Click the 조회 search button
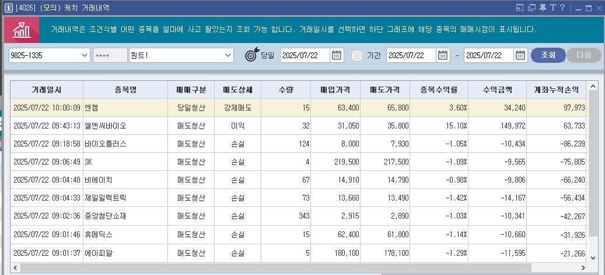605x275 pixels. (x=548, y=55)
